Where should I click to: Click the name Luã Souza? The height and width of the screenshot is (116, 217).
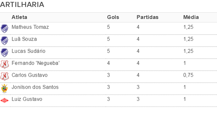(x=24, y=39)
